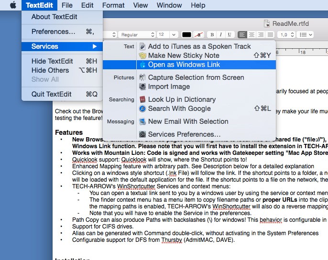Click the Services Preferences gear icon
This screenshot has height=260, width=328.
[142, 134]
